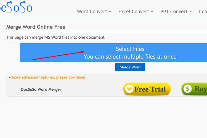This screenshot has height=138, width=207.
Task: Open the PPT Convert dropdown menu
Action: coord(176,12)
